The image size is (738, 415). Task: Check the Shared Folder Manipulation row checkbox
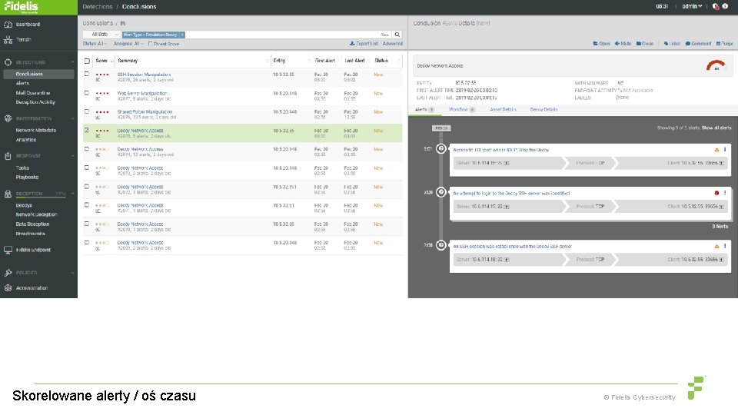87,111
